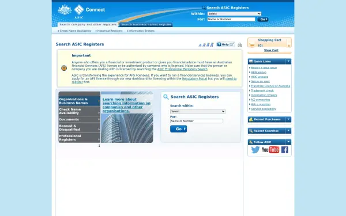Open Learn more about searching information link

click(x=126, y=105)
